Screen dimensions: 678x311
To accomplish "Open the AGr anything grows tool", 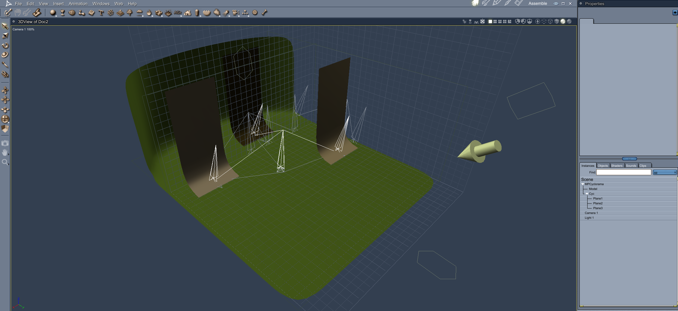I will (x=178, y=13).
